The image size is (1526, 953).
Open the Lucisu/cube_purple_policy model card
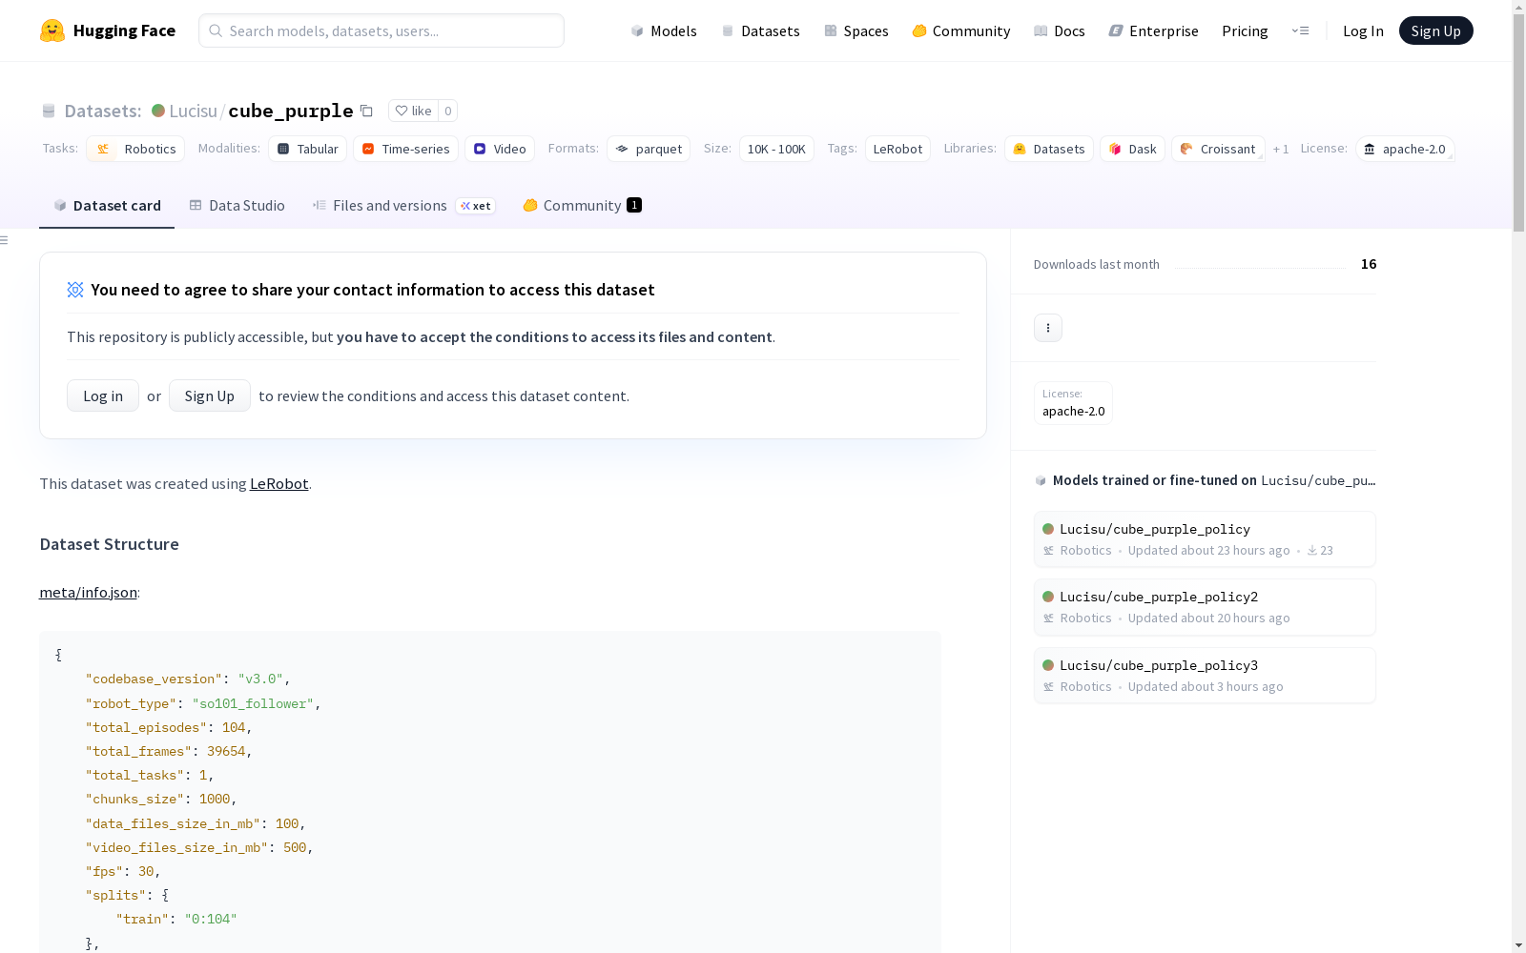coord(1205,539)
